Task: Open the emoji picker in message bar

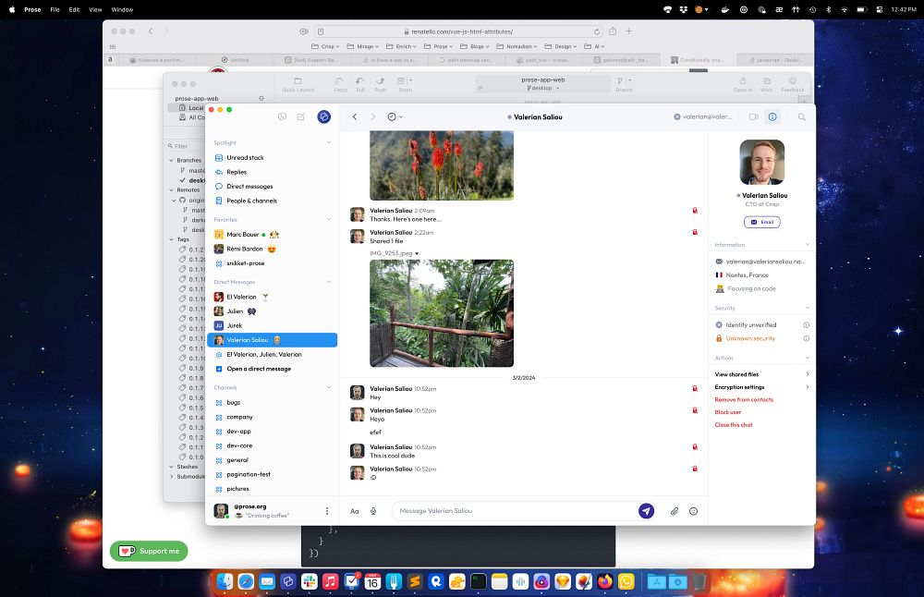Action: [x=694, y=512]
